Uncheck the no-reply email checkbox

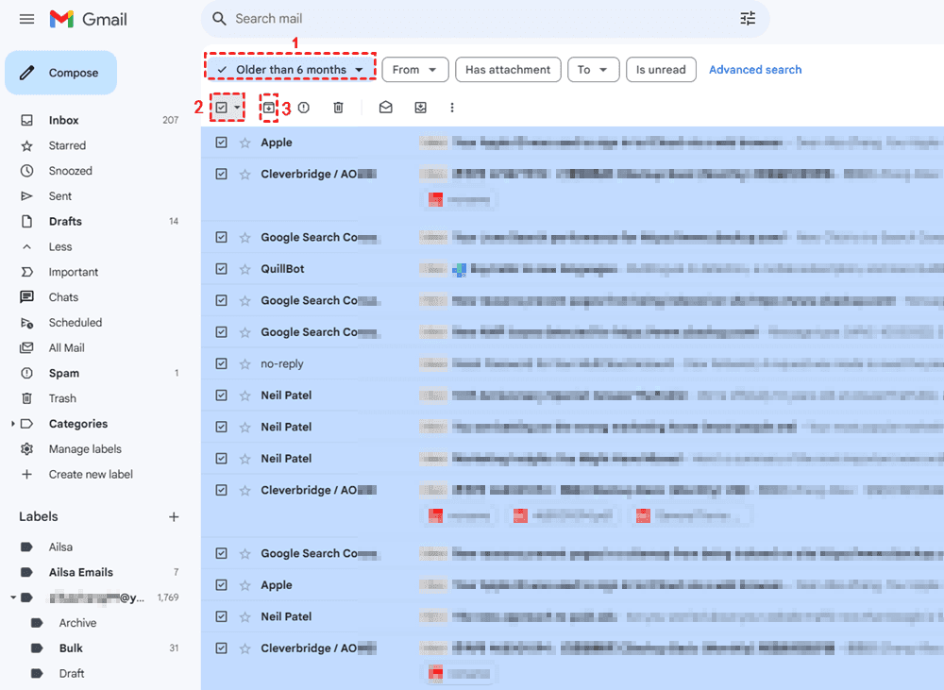222,364
